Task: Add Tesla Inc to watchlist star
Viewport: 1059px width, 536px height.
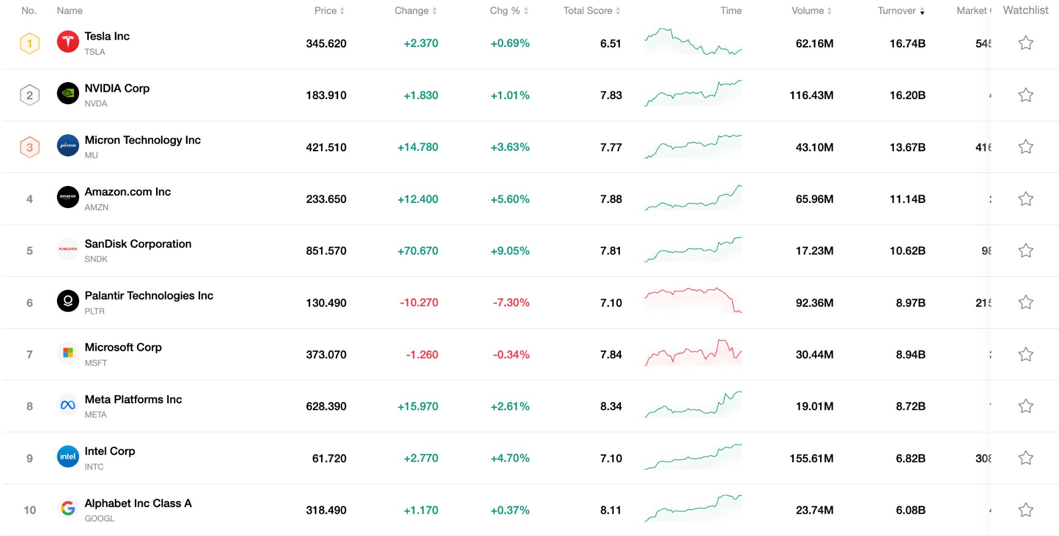Action: 1025,43
